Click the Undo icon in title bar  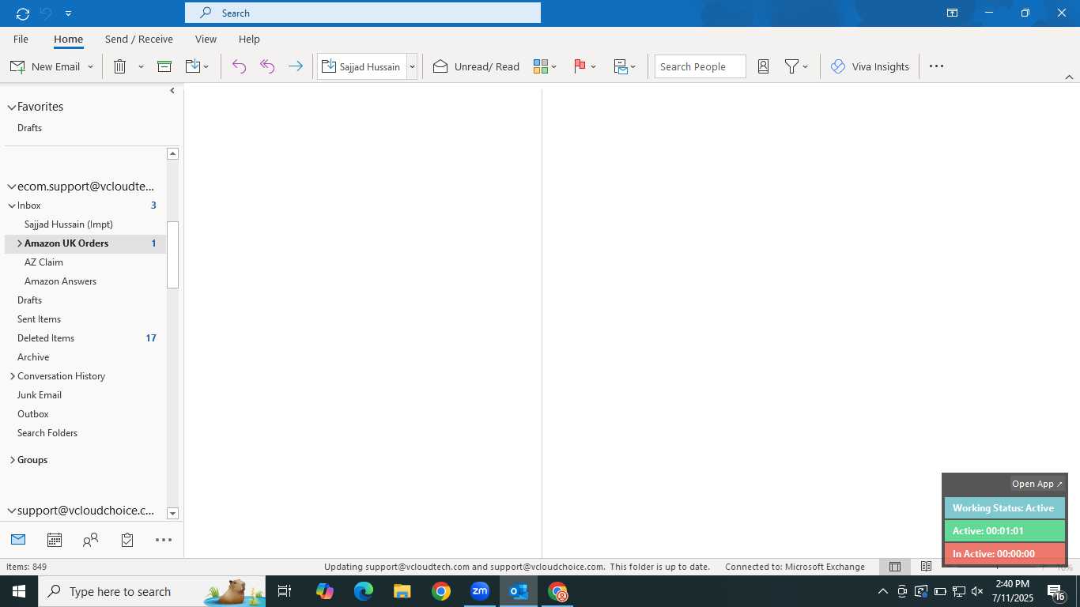coord(46,13)
